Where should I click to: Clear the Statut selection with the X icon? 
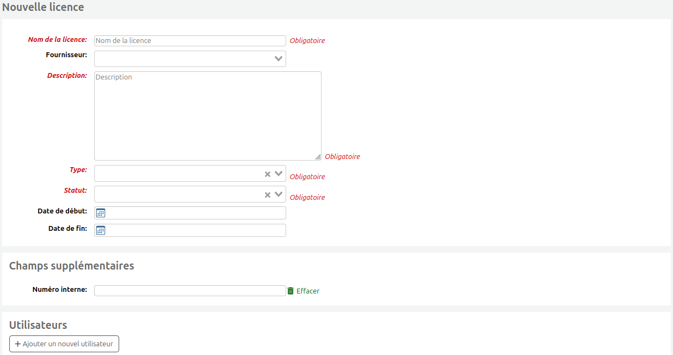268,194
